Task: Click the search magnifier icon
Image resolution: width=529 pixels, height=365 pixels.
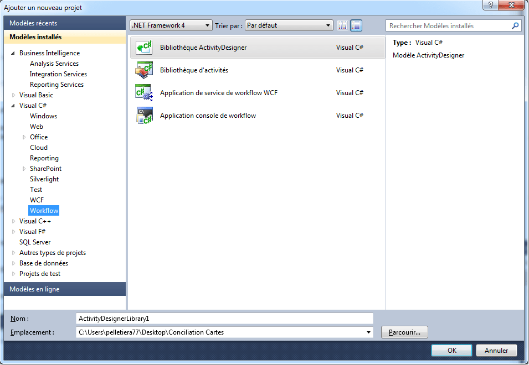Action: pos(515,25)
